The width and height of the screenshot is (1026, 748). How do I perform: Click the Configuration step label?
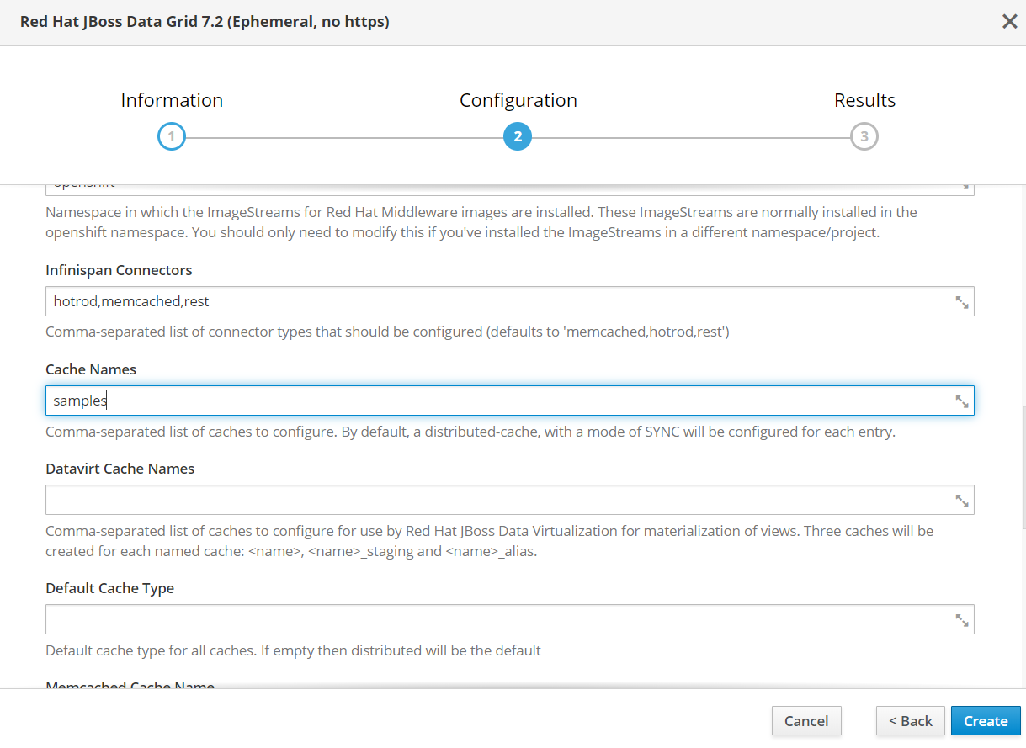(518, 100)
